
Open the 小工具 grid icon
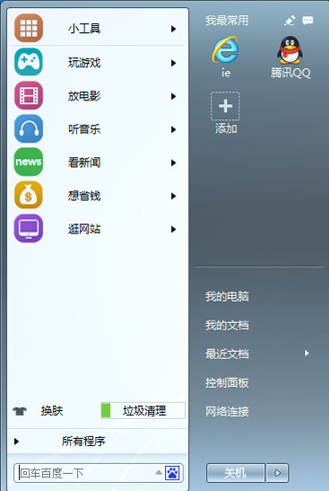point(29,28)
